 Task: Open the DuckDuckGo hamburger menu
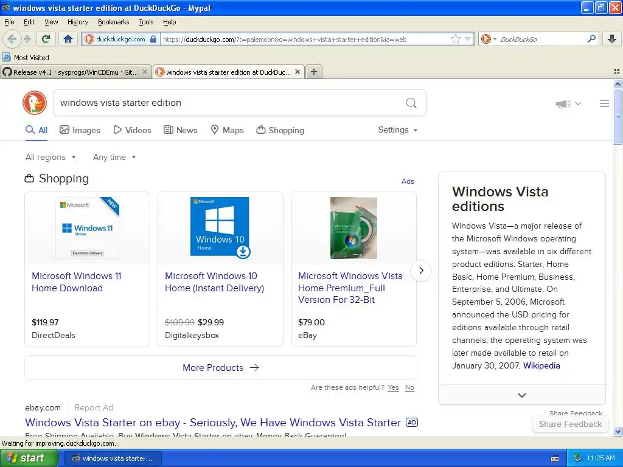[x=604, y=103]
